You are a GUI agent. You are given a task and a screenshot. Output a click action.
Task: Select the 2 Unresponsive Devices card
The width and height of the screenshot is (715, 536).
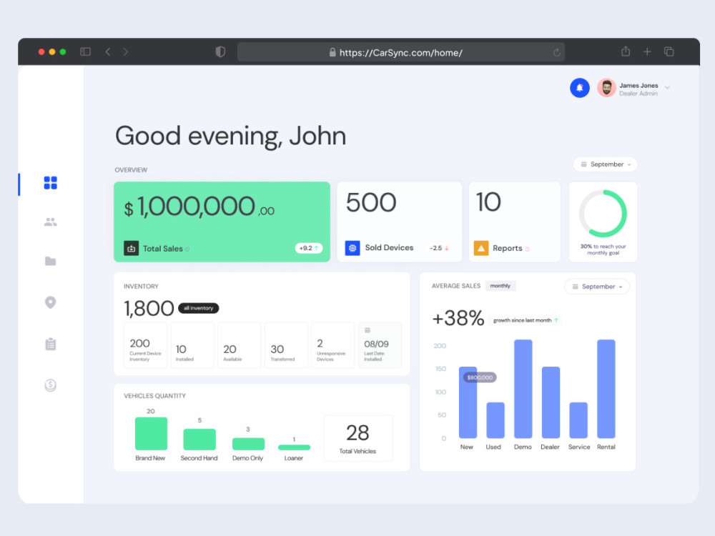pyautogui.click(x=333, y=345)
